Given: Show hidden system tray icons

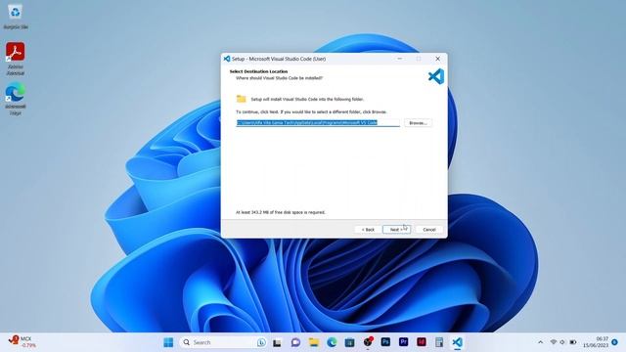Looking at the screenshot, I should pos(540,342).
